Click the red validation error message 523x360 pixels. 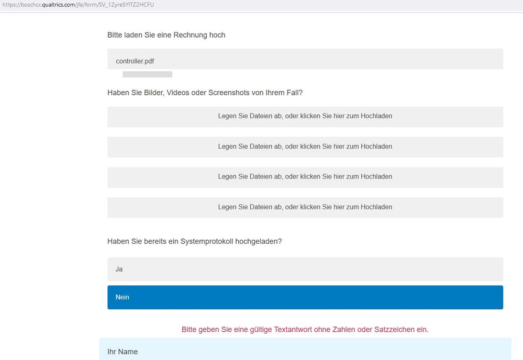coord(305,329)
